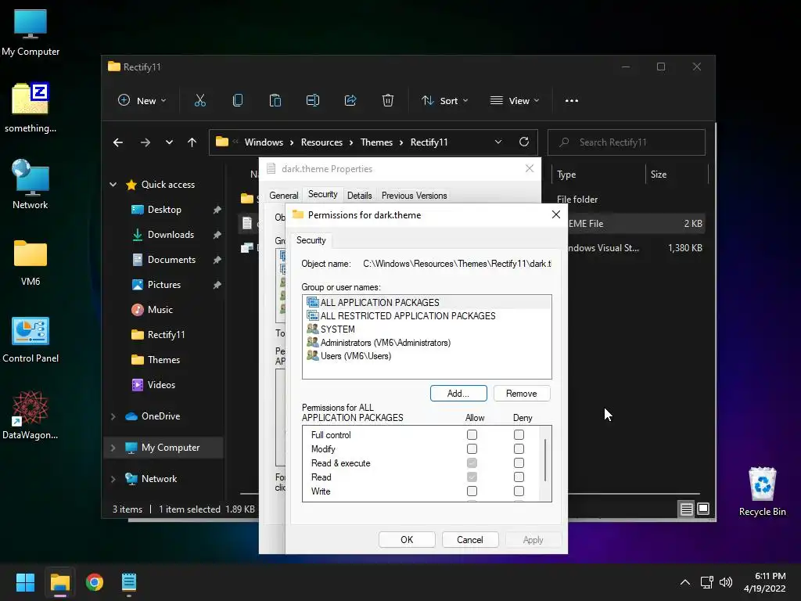Check Deny for Read & execute
The image size is (801, 601).
(519, 463)
